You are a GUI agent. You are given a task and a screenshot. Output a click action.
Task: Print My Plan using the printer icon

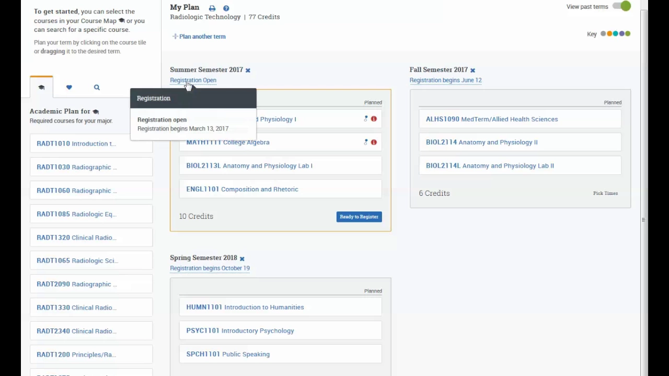(212, 8)
